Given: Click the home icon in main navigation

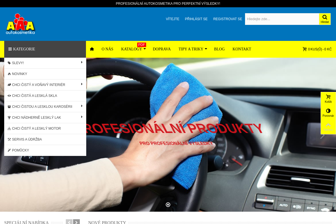Looking at the screenshot, I should pos(92,49).
